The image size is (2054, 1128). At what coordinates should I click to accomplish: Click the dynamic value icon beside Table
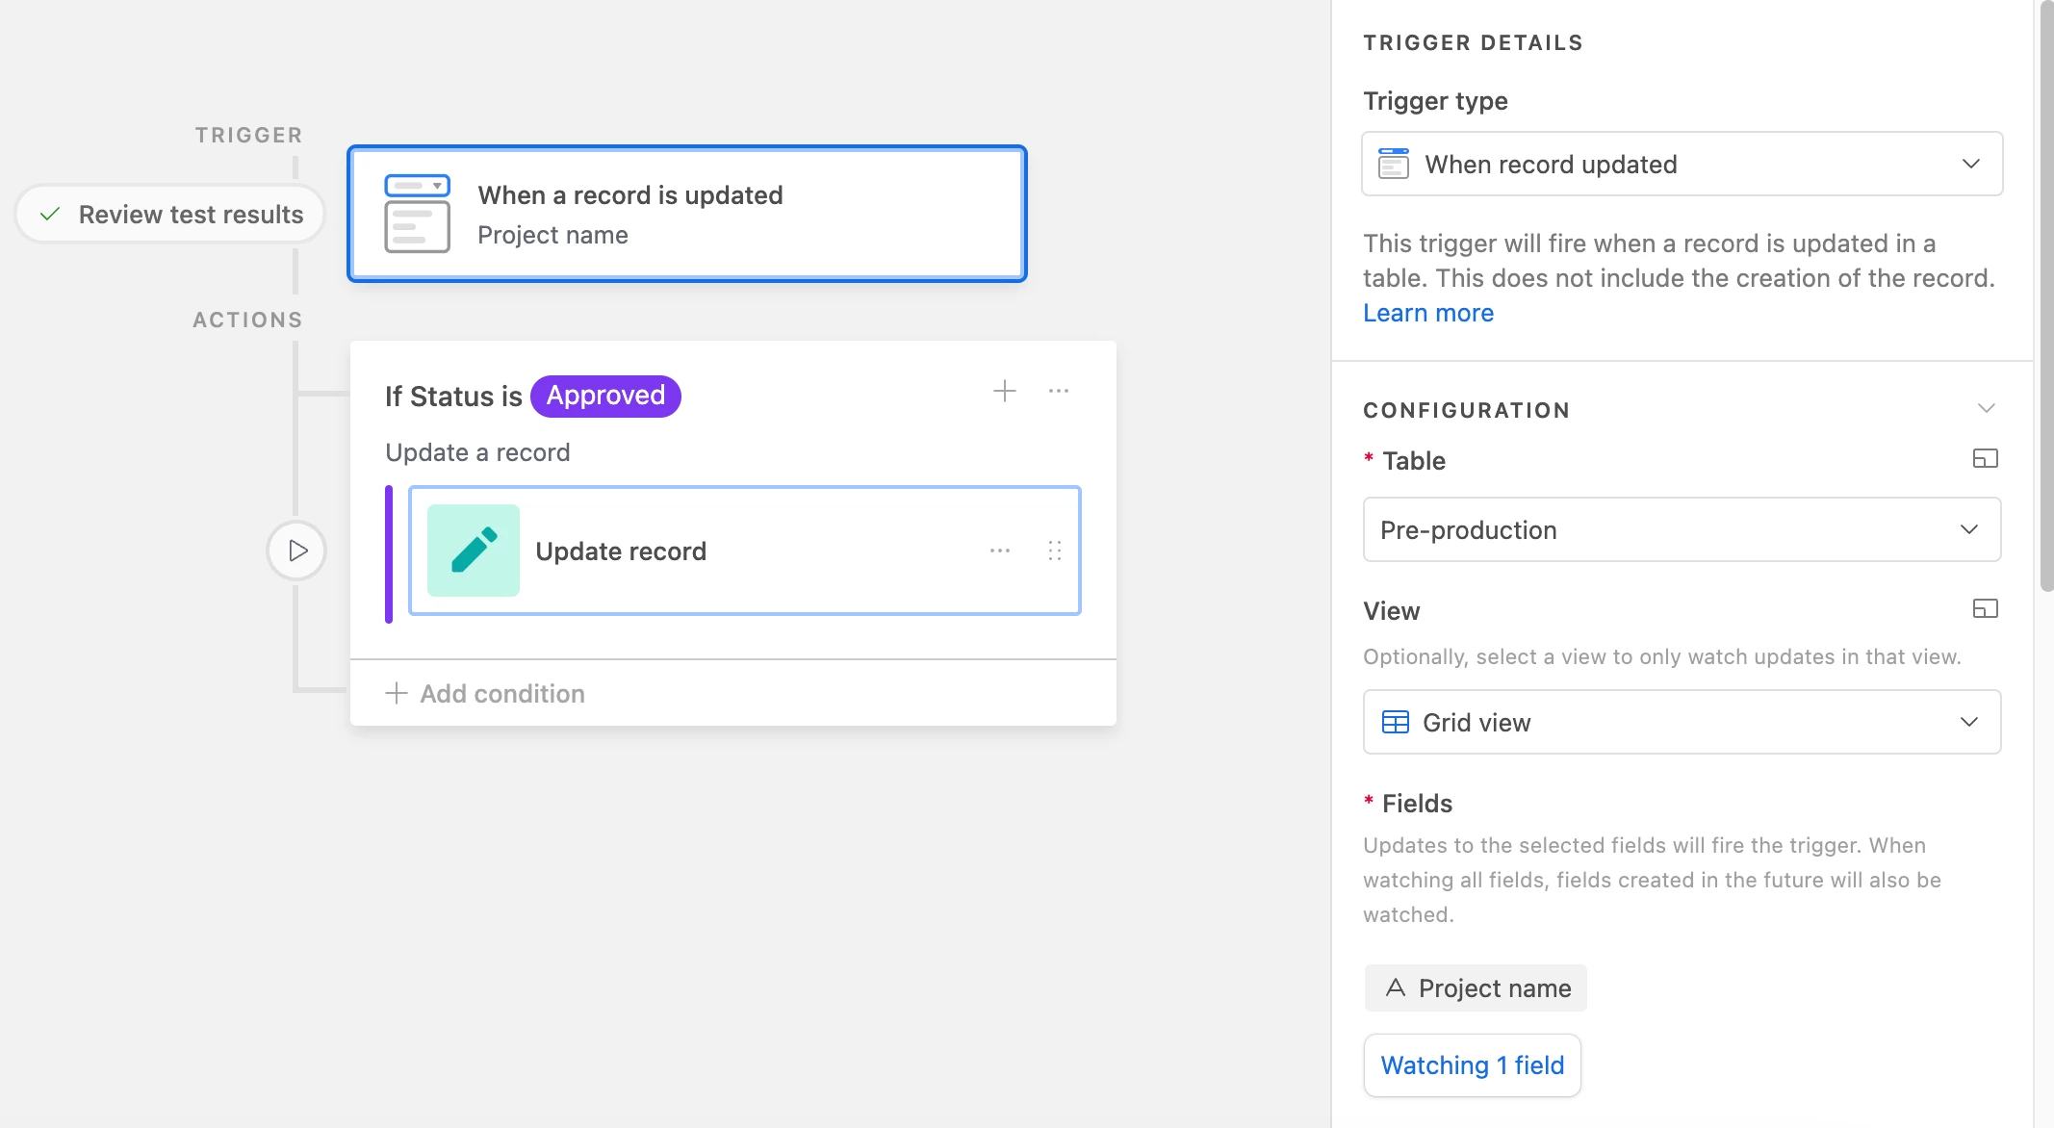1985,459
